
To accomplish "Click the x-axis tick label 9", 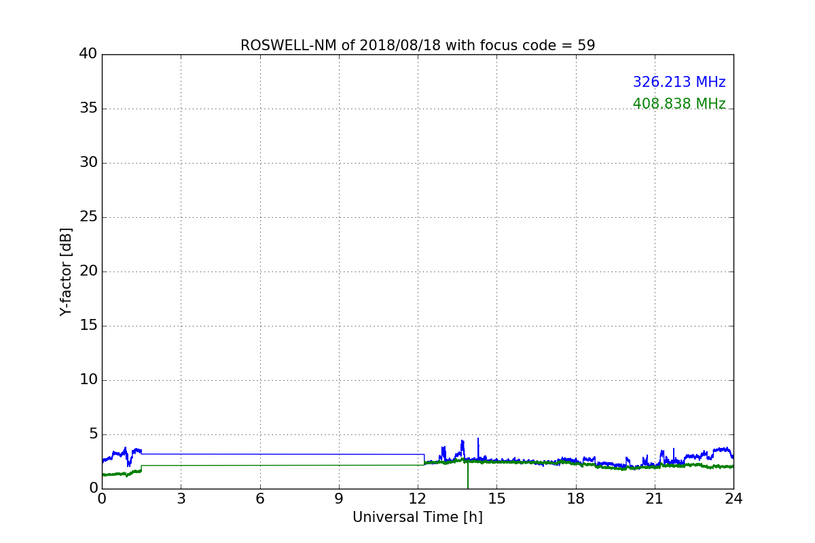I will tap(339, 498).
